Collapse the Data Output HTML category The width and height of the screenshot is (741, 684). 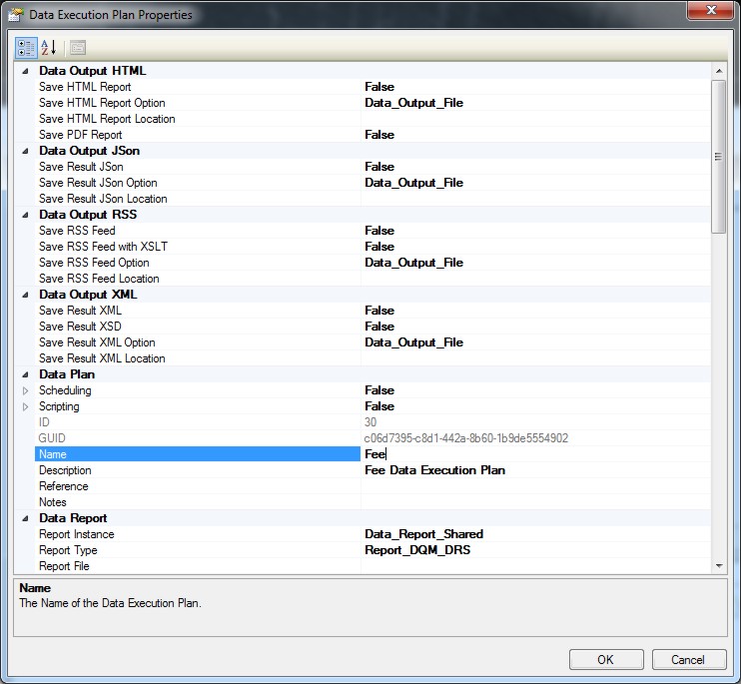[x=25, y=71]
